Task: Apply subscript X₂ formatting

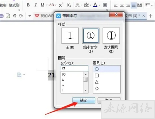Action: [x=69, y=5]
